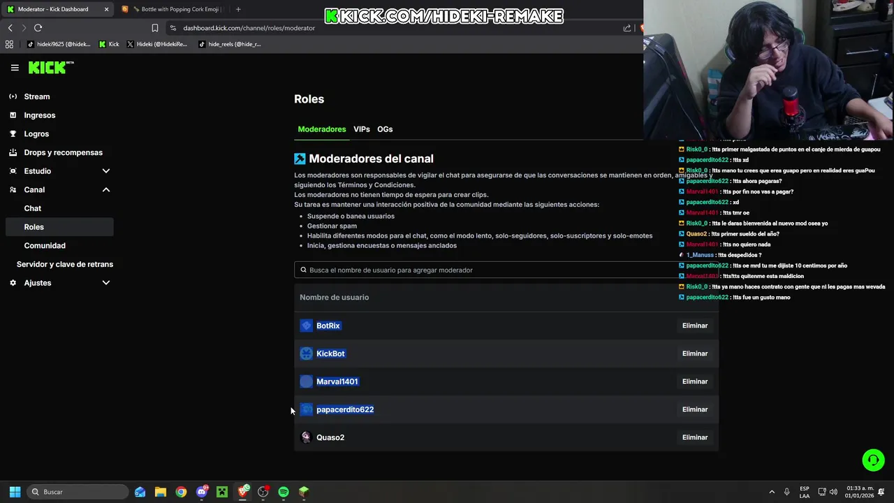
Task: Click the Quaso2 avatar image
Action: pos(306,437)
